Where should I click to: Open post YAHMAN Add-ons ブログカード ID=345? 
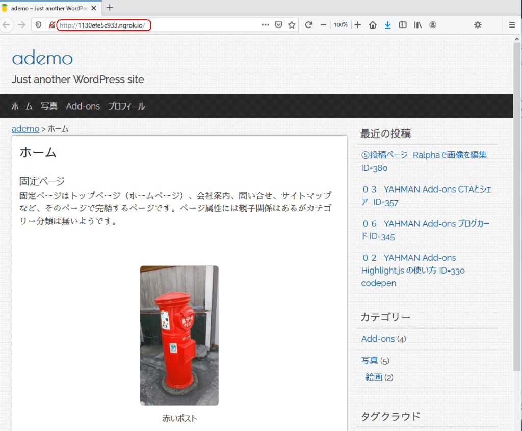tap(426, 230)
